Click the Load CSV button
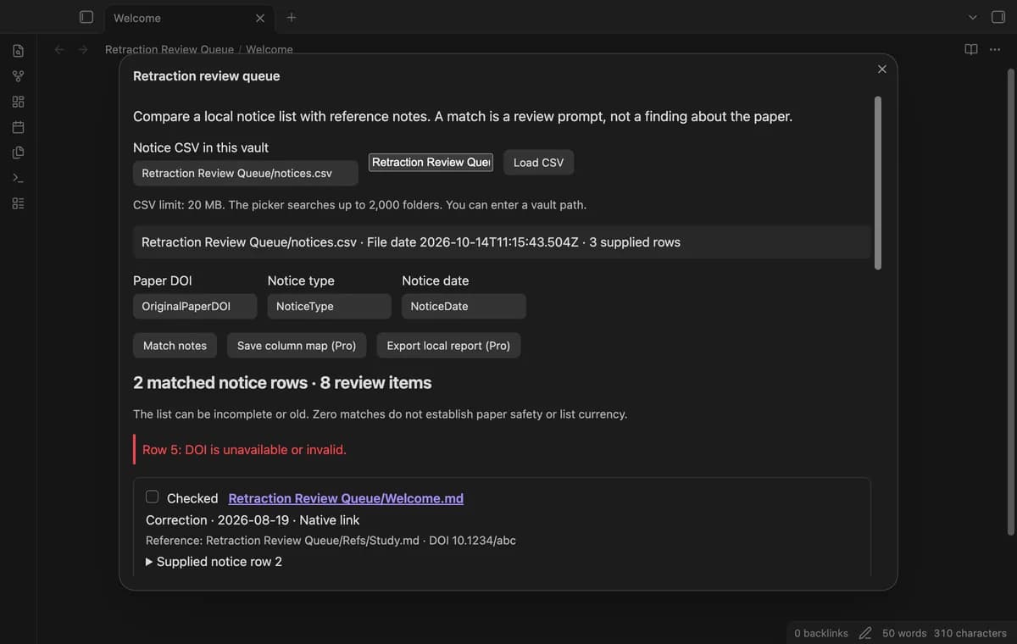Screen dimensions: 1017x644 click(538, 162)
